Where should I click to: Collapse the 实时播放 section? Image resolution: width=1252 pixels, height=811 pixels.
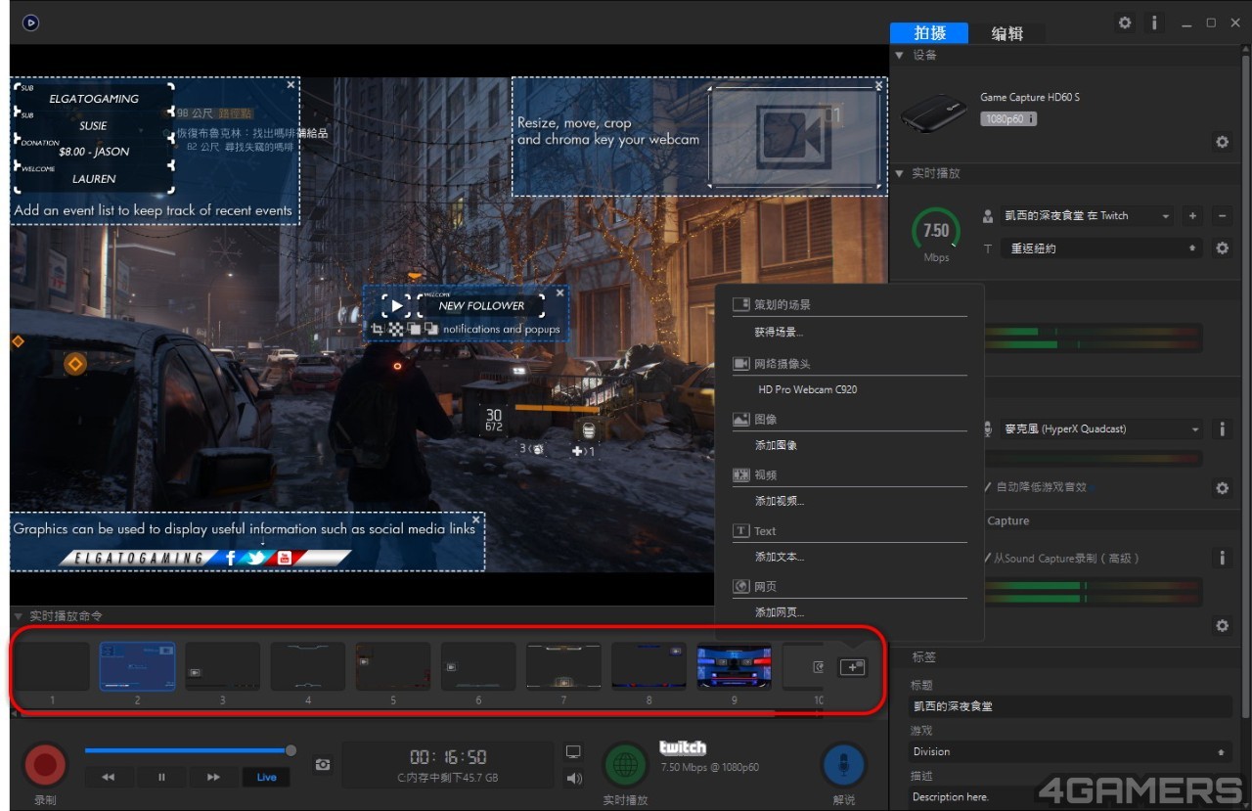pos(900,173)
